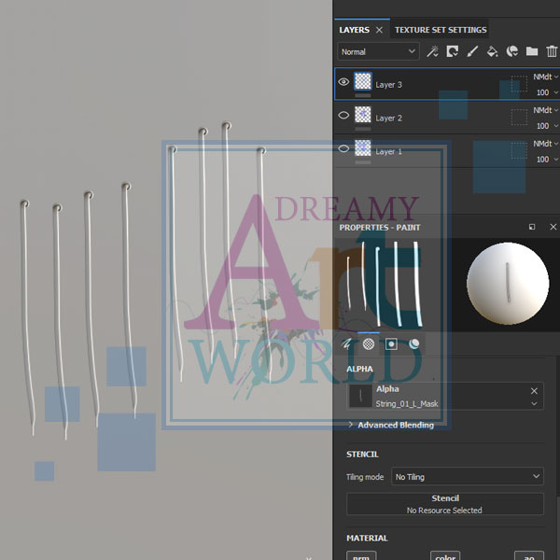Image resolution: width=560 pixels, height=560 pixels.
Task: Open the Tiling mode dropdown
Action: pyautogui.click(x=467, y=477)
